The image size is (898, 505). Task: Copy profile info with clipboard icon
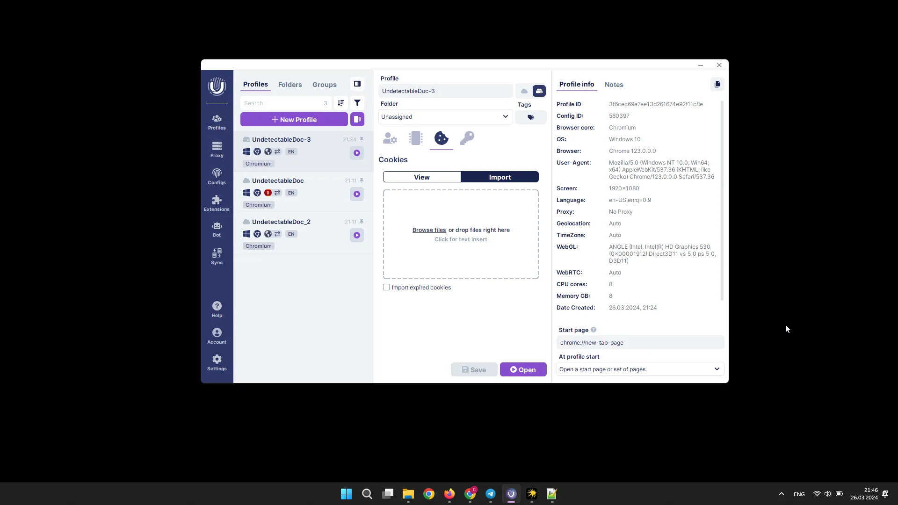[x=717, y=84]
